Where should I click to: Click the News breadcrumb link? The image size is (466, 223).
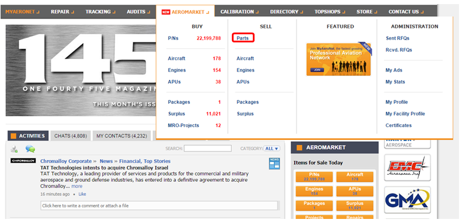(106, 161)
